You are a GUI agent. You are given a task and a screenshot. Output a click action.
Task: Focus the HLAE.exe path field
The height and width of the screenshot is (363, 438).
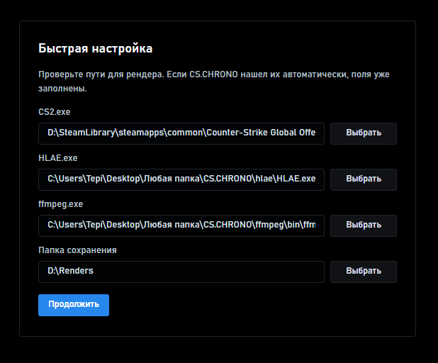point(181,179)
